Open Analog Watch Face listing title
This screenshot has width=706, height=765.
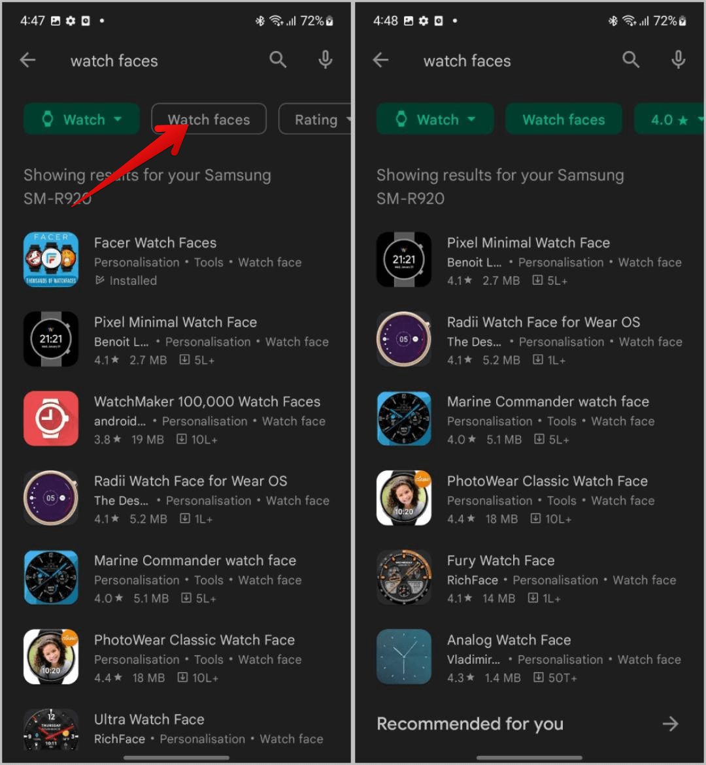click(509, 640)
